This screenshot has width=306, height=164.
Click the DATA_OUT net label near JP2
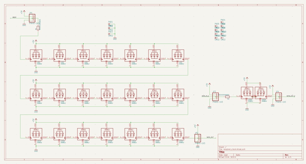[210, 137]
